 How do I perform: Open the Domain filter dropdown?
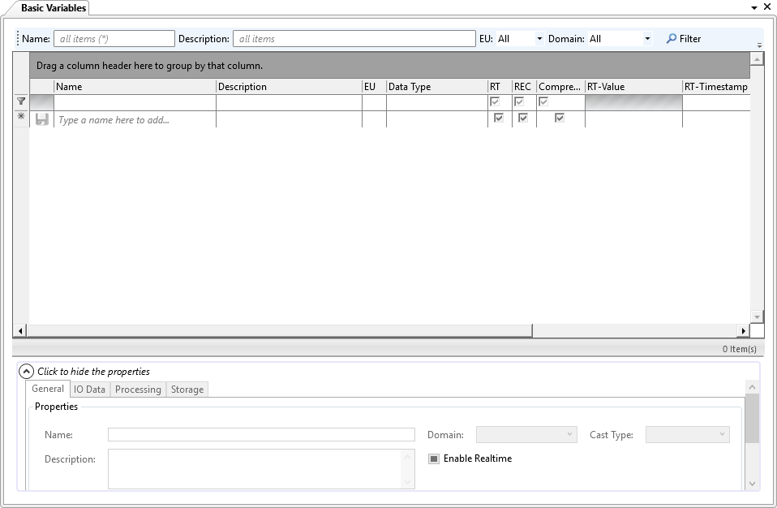pos(646,37)
